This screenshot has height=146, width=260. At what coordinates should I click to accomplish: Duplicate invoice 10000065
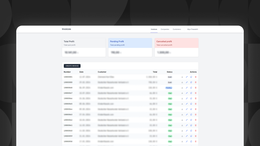coord(191,104)
